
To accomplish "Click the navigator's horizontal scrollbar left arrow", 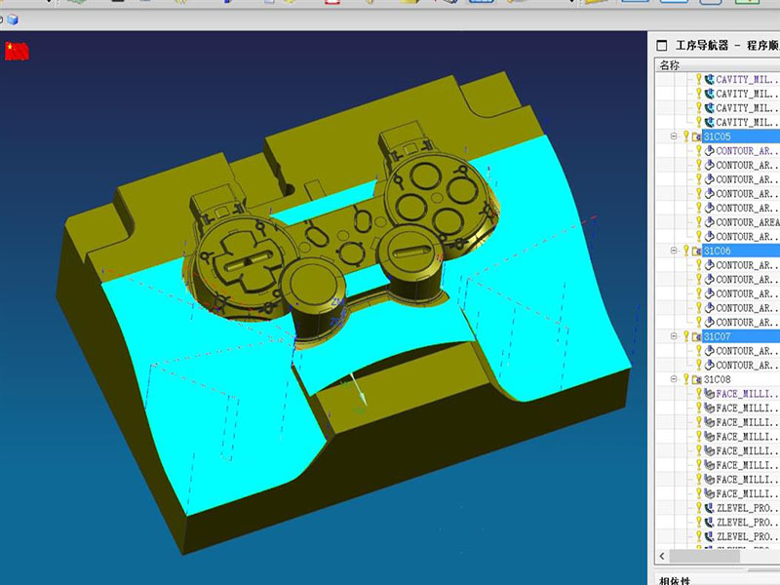I will pyautogui.click(x=662, y=556).
